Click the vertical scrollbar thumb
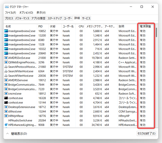The image size is (162, 143). (156, 32)
